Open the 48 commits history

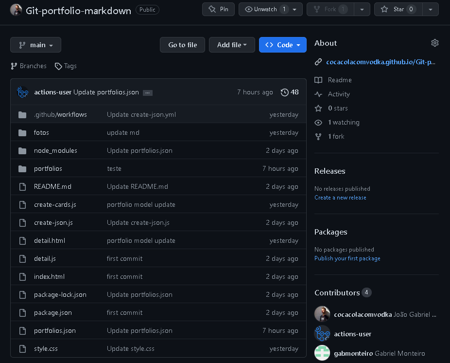tap(290, 92)
